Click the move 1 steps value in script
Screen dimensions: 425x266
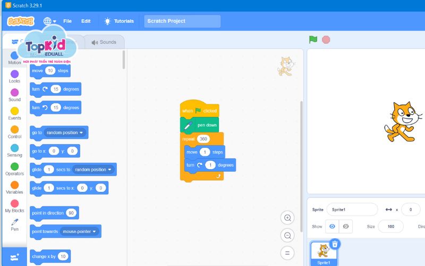point(205,152)
